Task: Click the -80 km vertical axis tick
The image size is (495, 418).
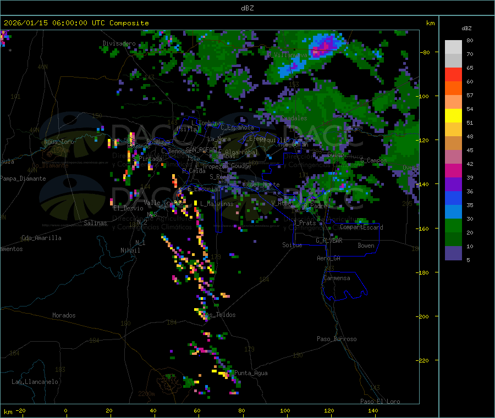Action: click(425, 52)
